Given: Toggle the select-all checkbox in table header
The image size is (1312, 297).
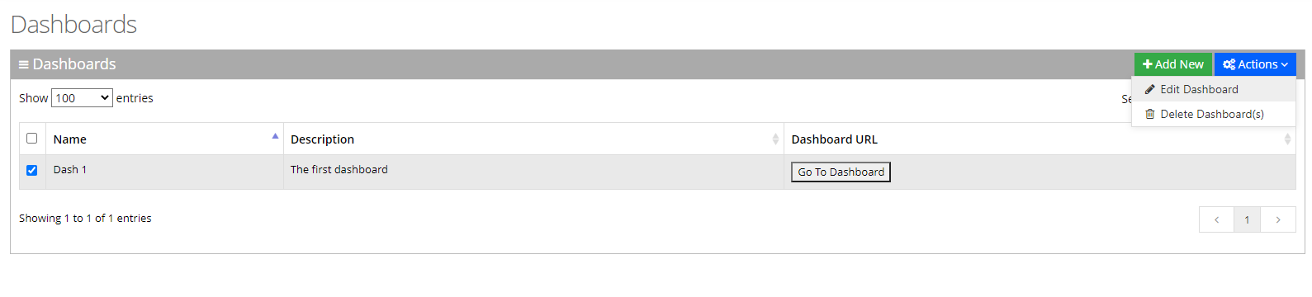Looking at the screenshot, I should coord(32,139).
